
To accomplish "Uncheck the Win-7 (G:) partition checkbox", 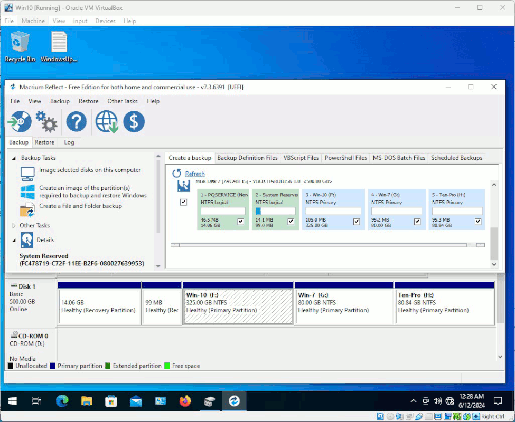I will point(417,222).
